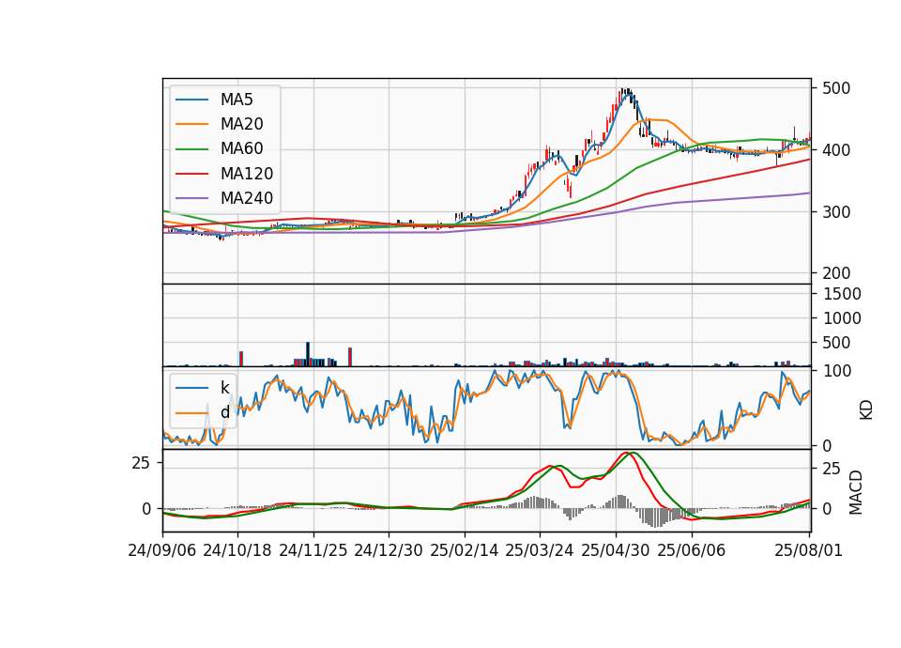The width and height of the screenshot is (901, 648).
Task: Click the MA120 legend label
Action: 247,174
